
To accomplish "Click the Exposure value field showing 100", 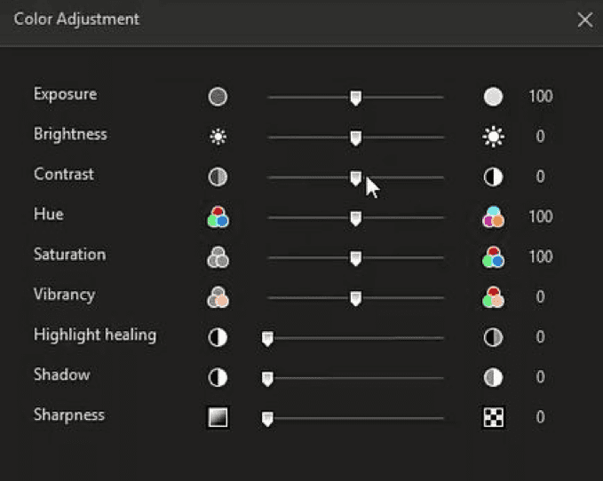I will (x=541, y=97).
